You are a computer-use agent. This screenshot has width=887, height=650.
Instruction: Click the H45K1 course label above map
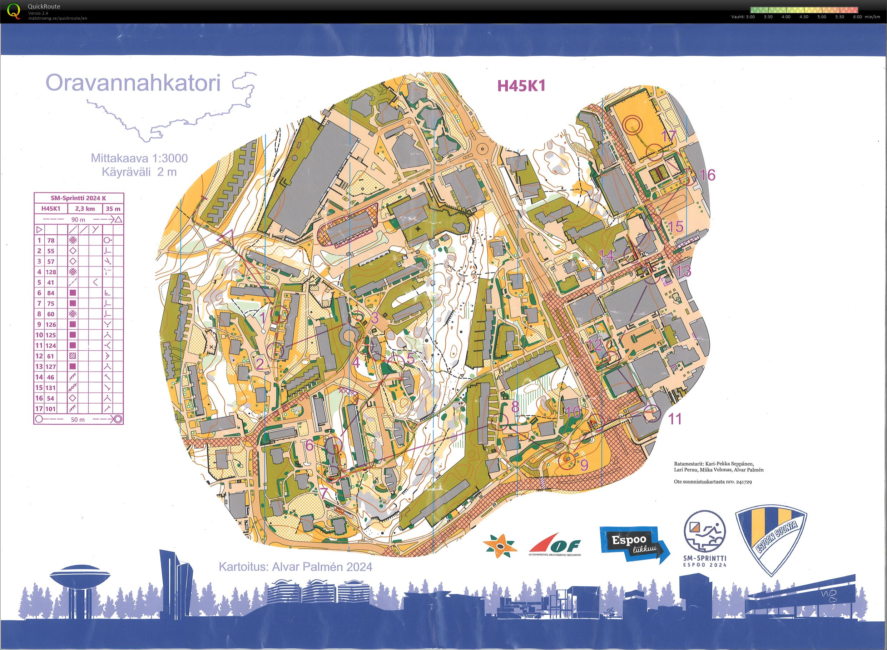click(522, 86)
